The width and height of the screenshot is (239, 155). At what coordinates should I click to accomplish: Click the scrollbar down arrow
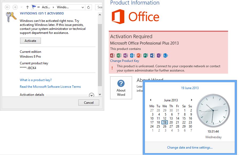tap(100, 94)
